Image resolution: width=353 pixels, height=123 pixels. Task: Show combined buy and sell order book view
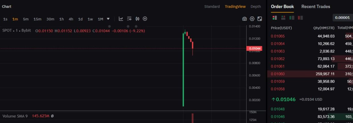pos(275,18)
